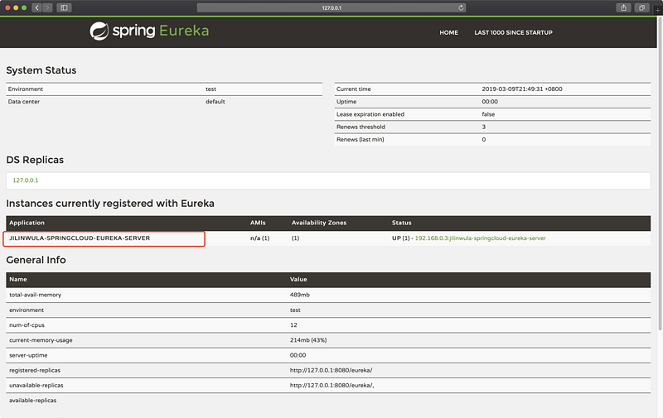
Task: Click the 127.0.0.1 address bar
Action: [331, 7]
